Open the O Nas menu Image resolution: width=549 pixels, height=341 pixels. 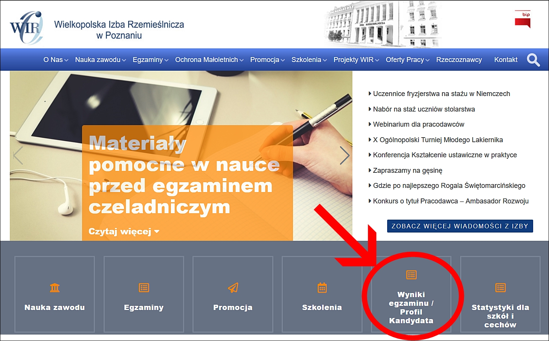pyautogui.click(x=53, y=60)
